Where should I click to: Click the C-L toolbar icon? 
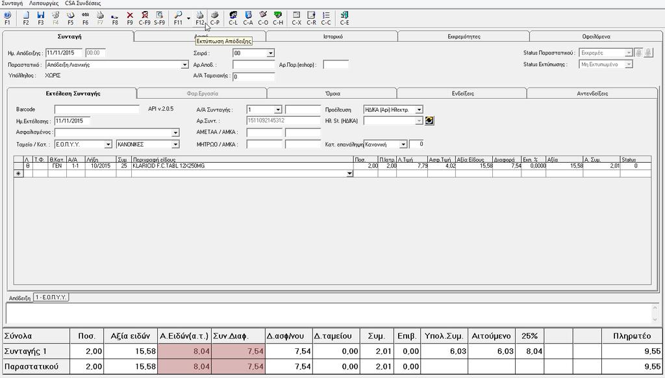tap(233, 18)
